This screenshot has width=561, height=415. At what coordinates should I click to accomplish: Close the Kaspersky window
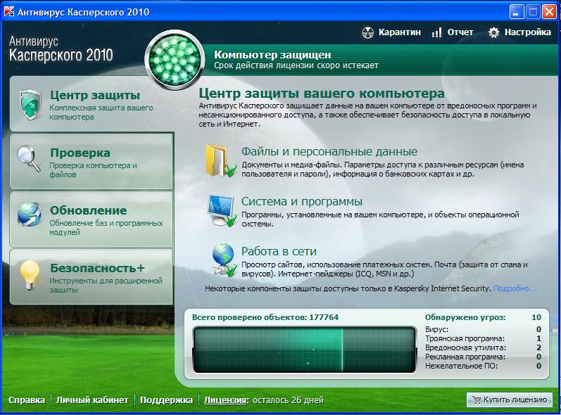click(x=549, y=12)
